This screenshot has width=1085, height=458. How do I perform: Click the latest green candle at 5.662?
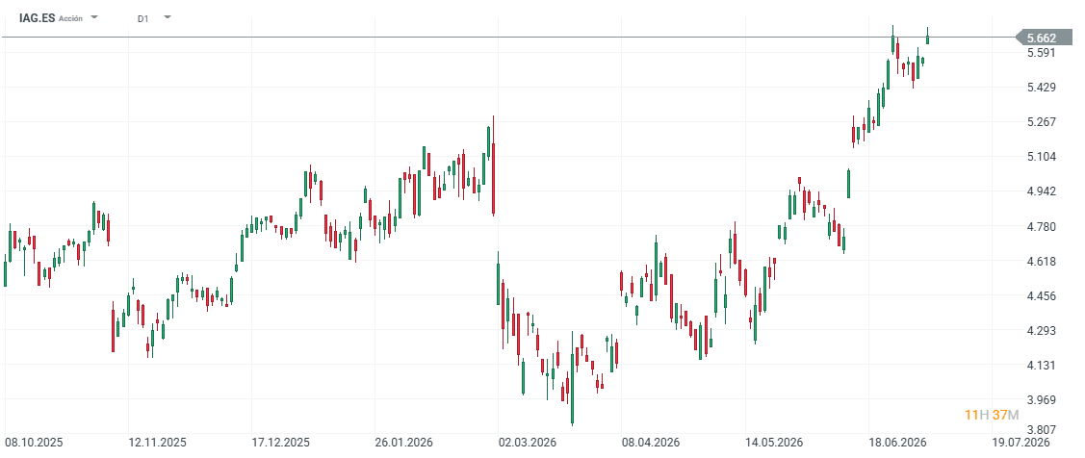927,38
